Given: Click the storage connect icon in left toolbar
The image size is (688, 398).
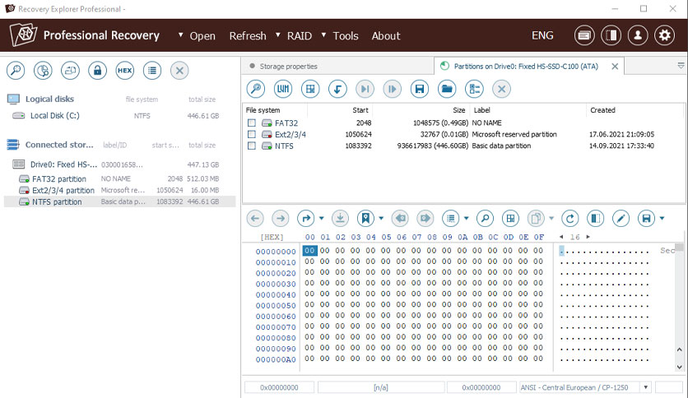Looking at the screenshot, I should (x=70, y=71).
